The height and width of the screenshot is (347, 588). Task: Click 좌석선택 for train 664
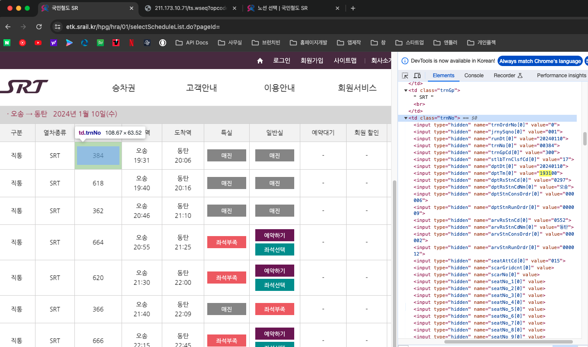click(275, 249)
